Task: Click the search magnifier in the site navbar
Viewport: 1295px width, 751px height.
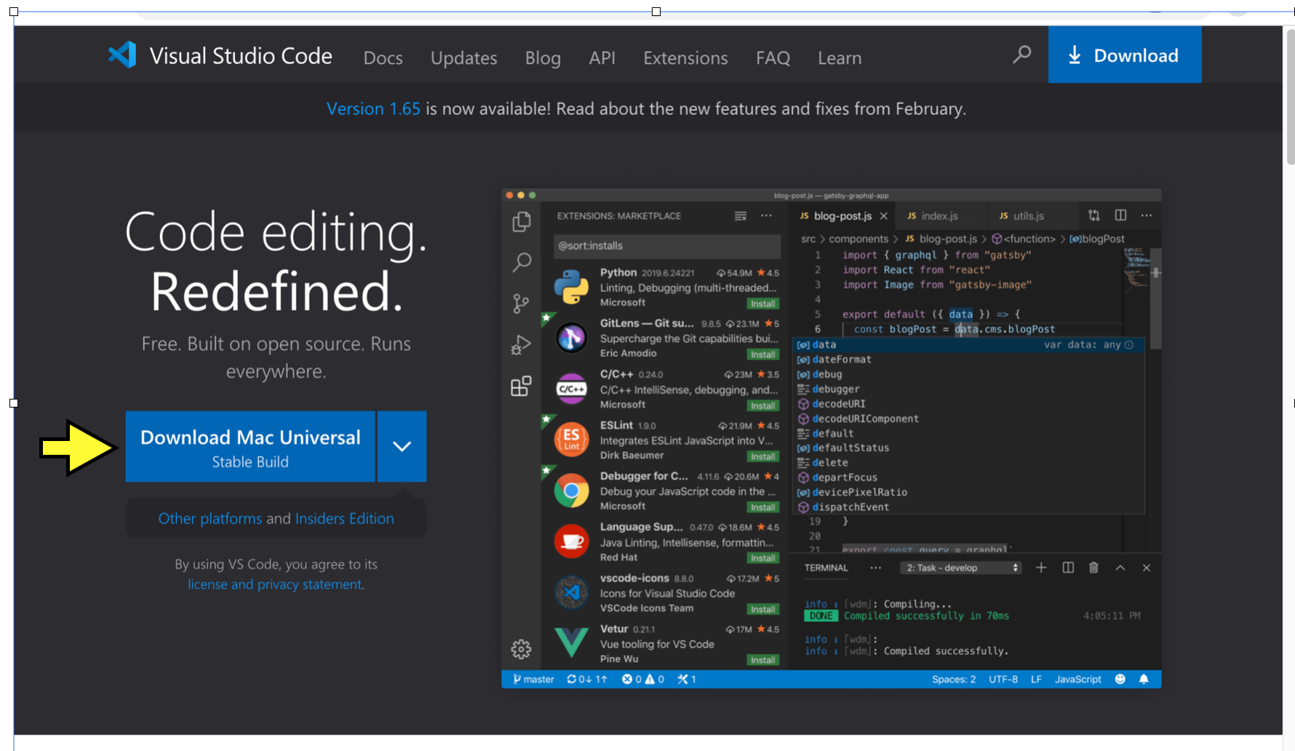Action: click(x=1021, y=55)
